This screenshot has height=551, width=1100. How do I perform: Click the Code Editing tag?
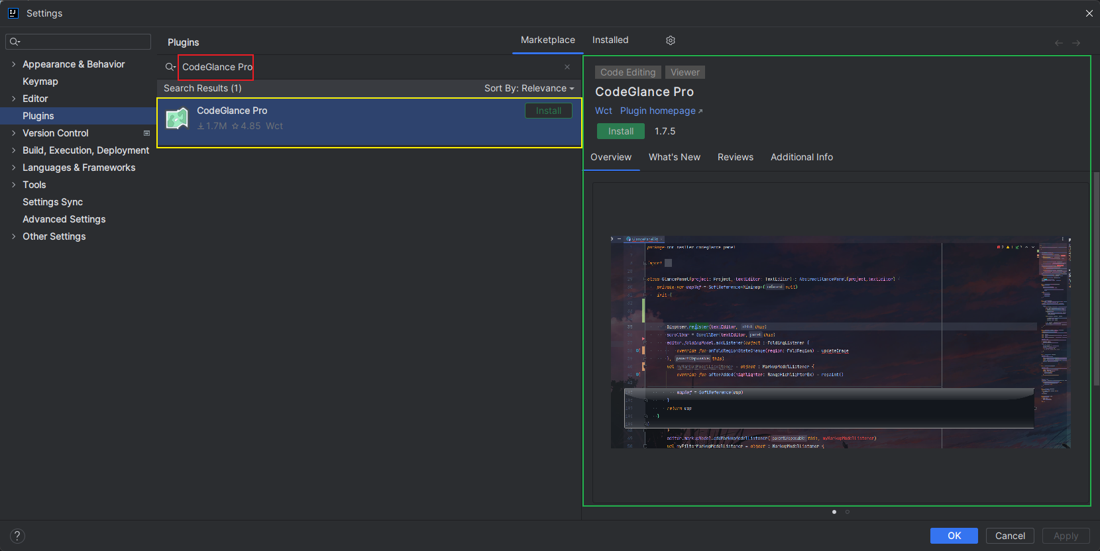pos(628,72)
